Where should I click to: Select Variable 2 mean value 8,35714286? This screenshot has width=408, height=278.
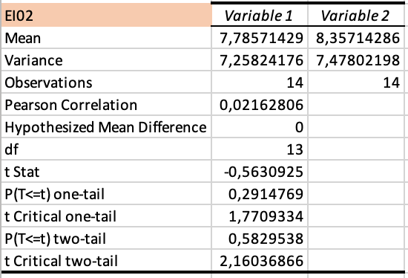coord(355,38)
